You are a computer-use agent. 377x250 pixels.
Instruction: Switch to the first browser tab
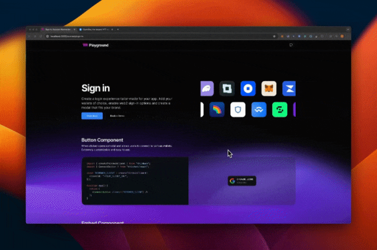(58, 29)
